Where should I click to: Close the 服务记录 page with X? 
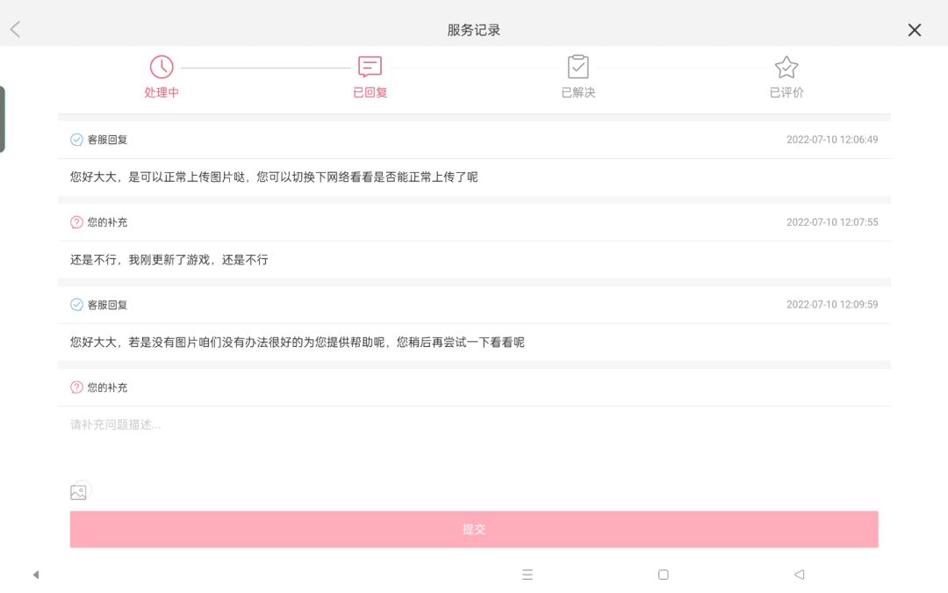pyautogui.click(x=914, y=30)
